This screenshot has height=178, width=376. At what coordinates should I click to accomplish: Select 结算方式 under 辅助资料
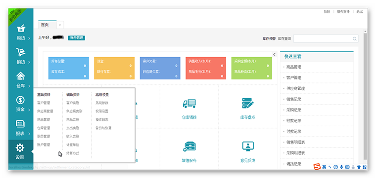[x=73, y=153]
